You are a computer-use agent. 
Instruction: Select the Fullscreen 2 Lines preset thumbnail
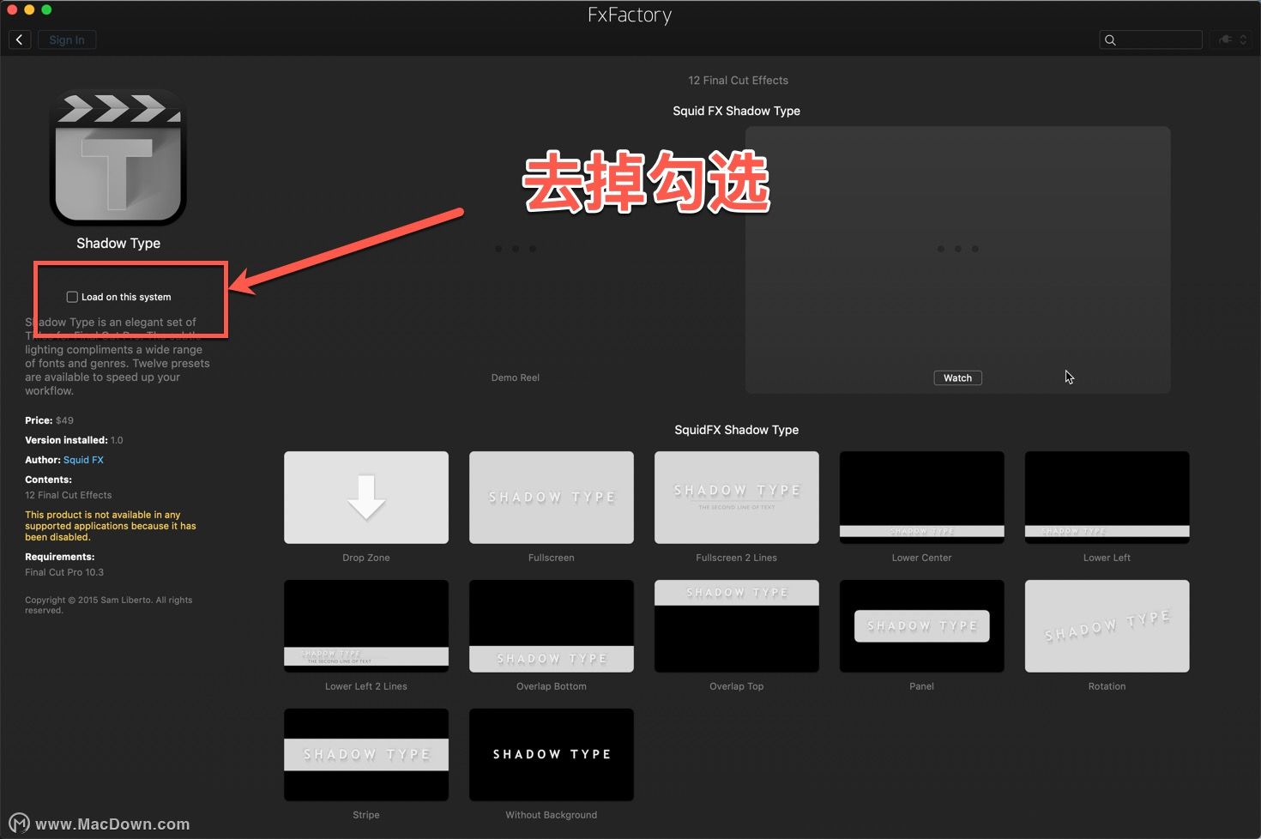click(x=737, y=498)
